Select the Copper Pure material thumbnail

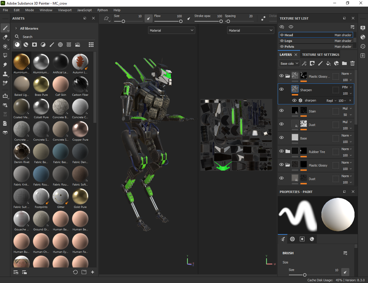tap(80, 129)
